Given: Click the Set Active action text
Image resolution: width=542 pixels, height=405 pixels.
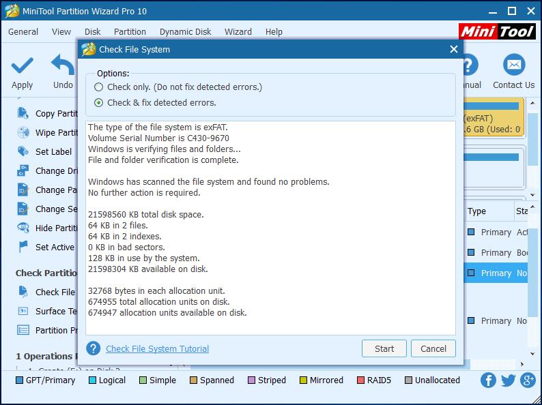Looking at the screenshot, I should [x=55, y=247].
